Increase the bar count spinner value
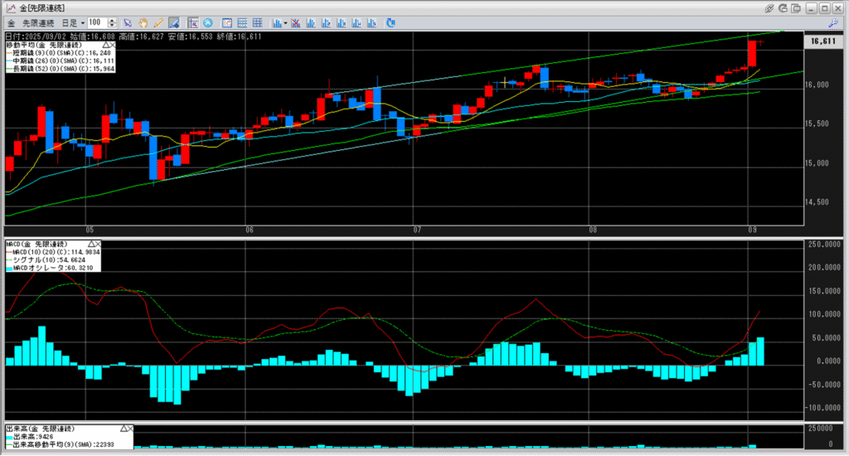849x456 pixels. [112, 20]
